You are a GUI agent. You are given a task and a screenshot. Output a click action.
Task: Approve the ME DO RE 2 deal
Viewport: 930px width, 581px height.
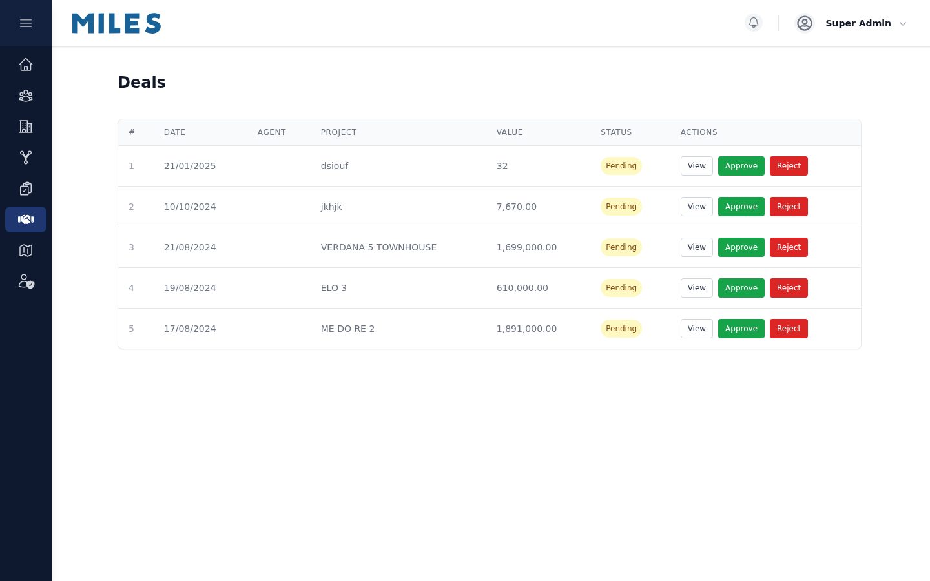point(741,329)
